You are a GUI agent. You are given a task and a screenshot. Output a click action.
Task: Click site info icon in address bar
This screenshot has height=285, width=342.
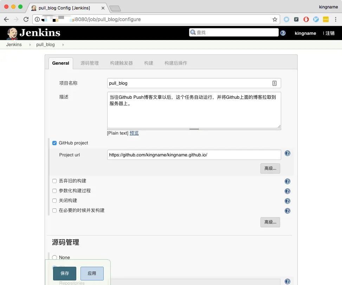coord(37,19)
